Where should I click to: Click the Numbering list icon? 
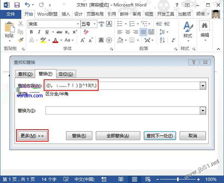click(132, 24)
